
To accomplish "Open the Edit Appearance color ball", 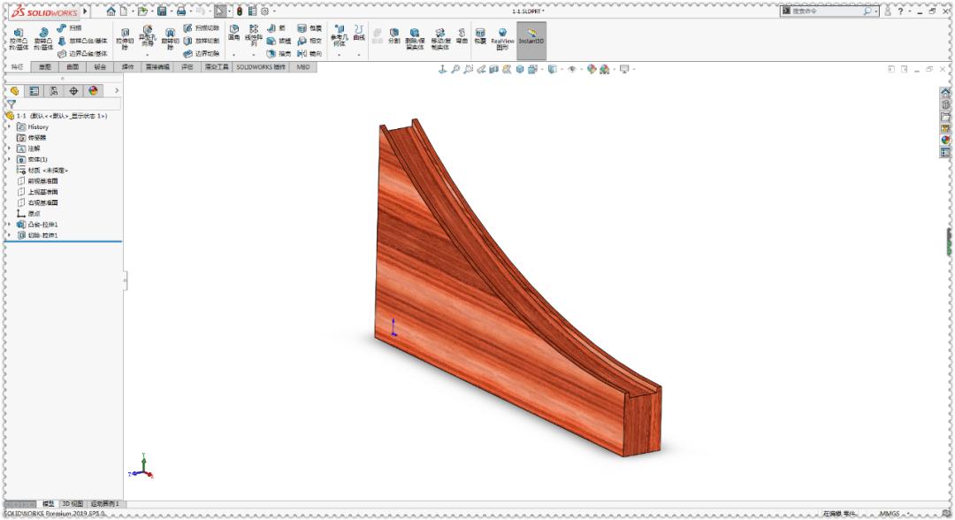I will 592,69.
